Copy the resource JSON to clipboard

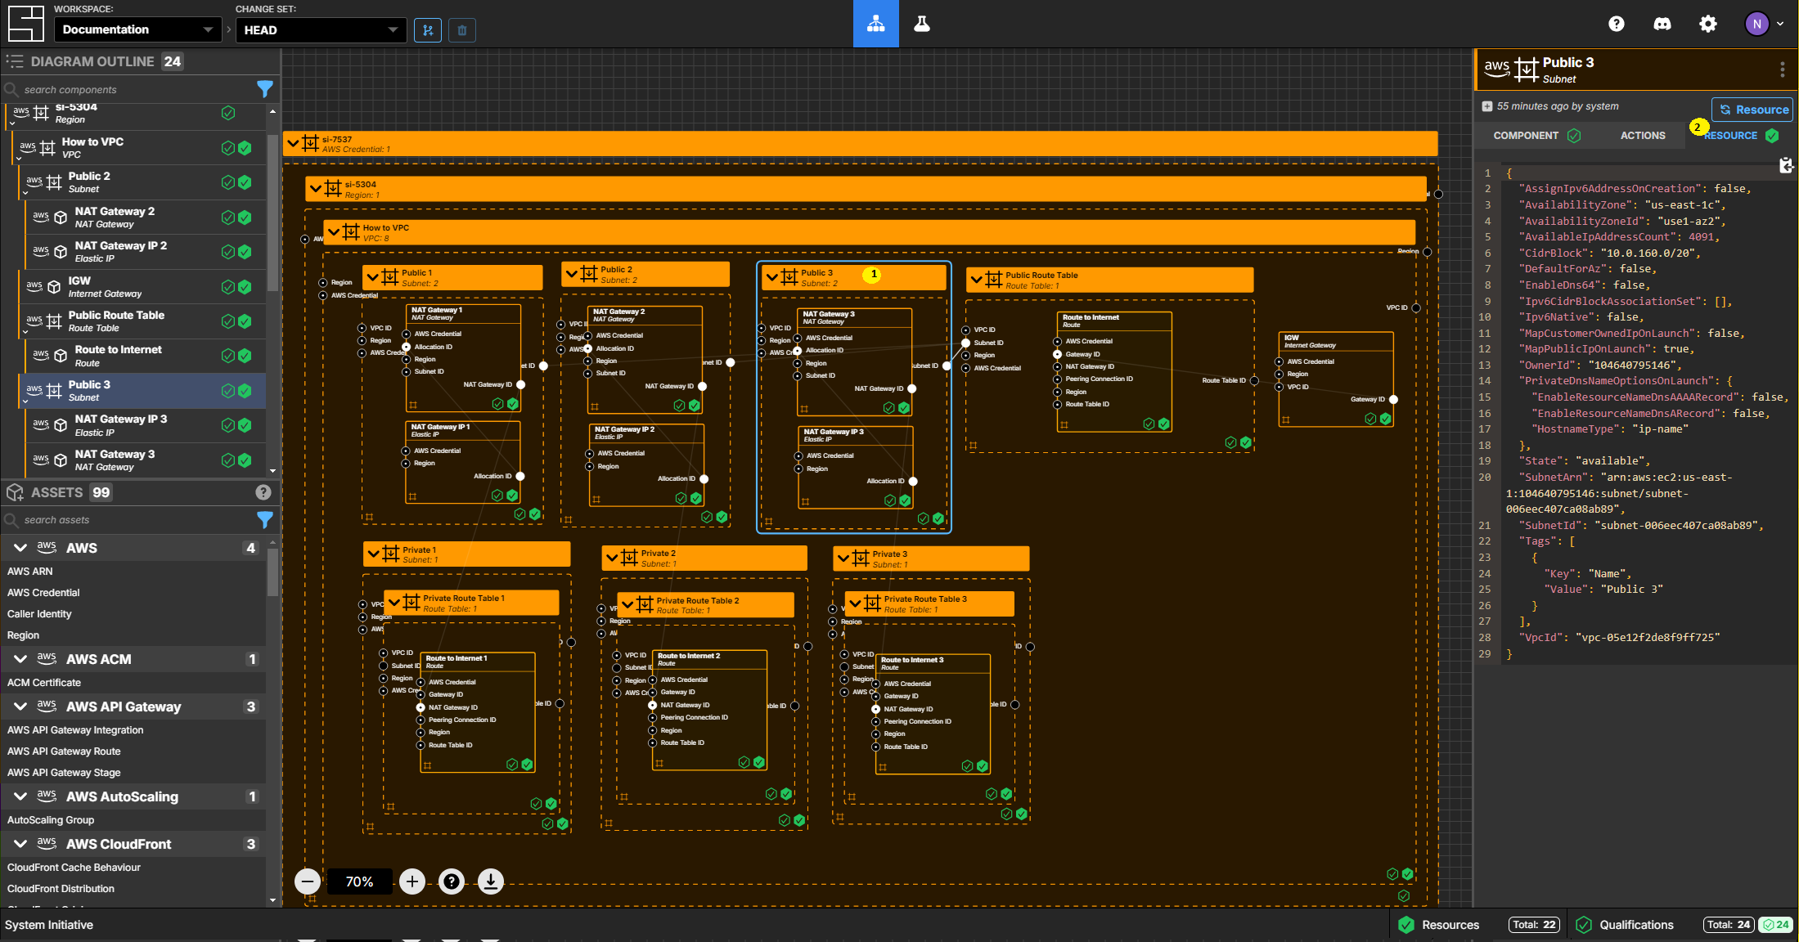1786,166
